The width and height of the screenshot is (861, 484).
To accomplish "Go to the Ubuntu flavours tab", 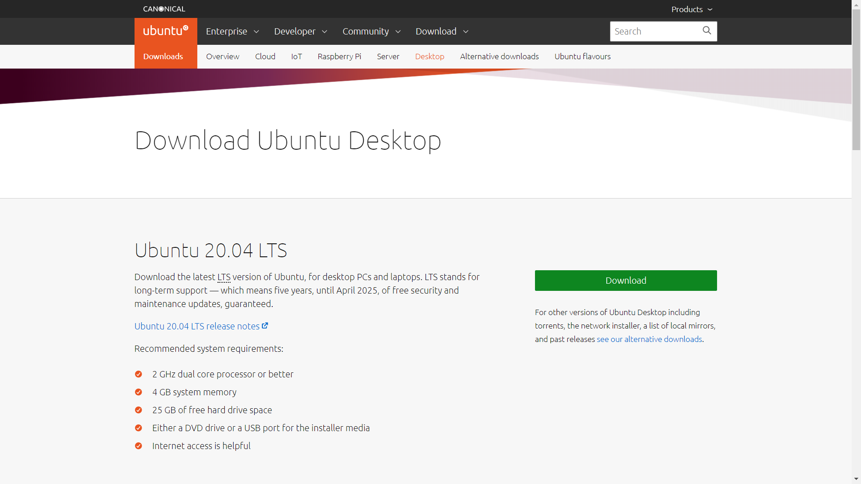I will coord(582,56).
